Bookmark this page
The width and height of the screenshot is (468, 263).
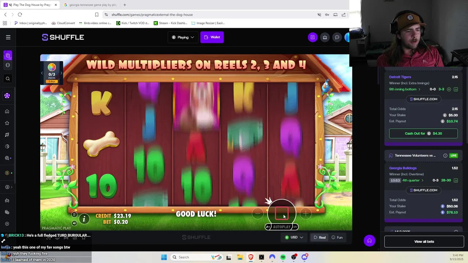97,15
